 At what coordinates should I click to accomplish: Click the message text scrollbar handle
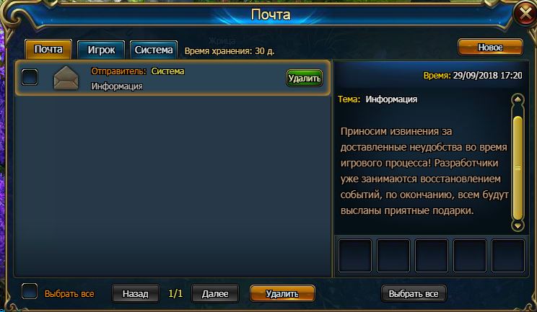click(518, 168)
